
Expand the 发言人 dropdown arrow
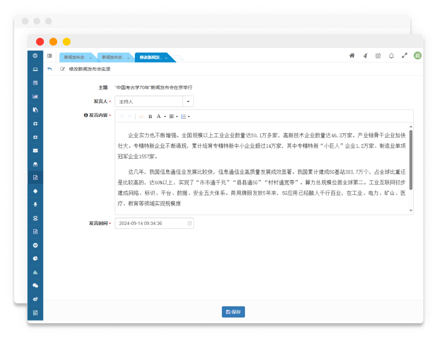pyautogui.click(x=188, y=101)
